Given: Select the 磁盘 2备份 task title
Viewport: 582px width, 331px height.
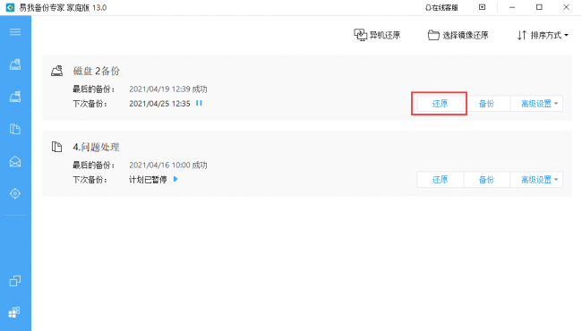Looking at the screenshot, I should (96, 71).
